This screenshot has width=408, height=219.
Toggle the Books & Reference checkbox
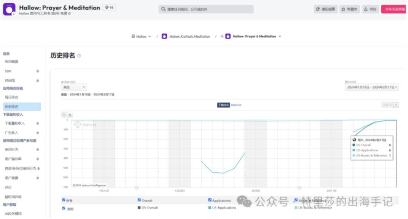pyautogui.click(x=296, y=200)
